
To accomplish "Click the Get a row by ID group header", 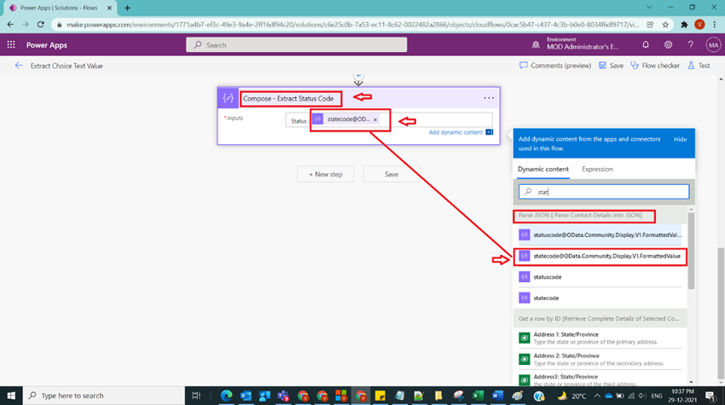I will [x=599, y=319].
